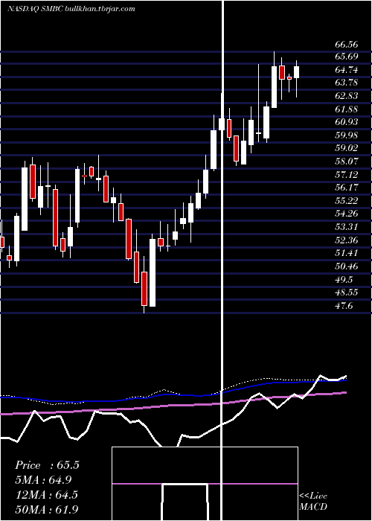Select the 58.07 price axis label

[x=347, y=162]
